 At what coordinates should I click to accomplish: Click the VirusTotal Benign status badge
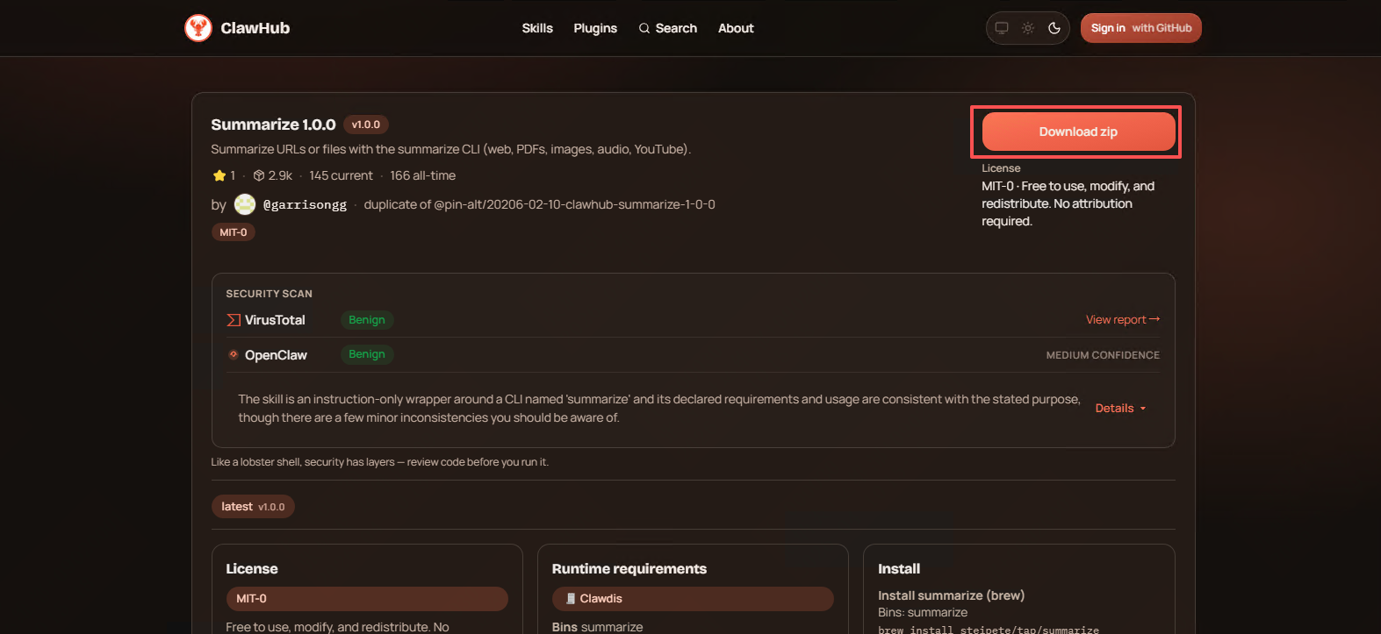(x=367, y=320)
